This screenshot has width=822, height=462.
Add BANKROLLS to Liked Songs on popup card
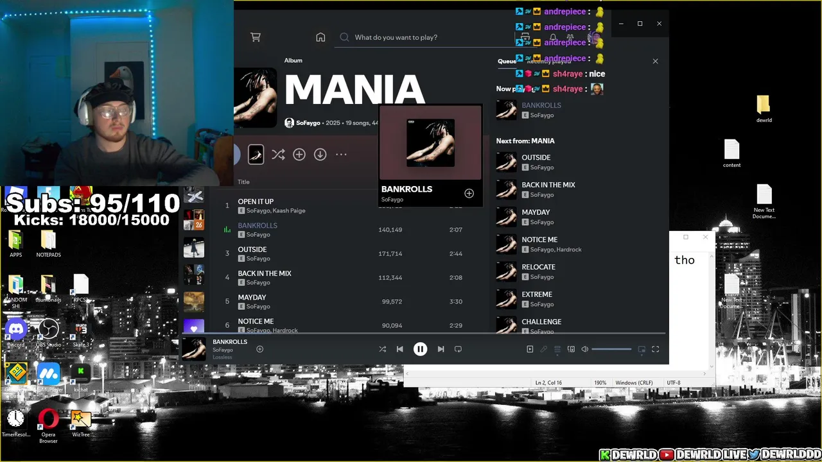click(x=469, y=194)
